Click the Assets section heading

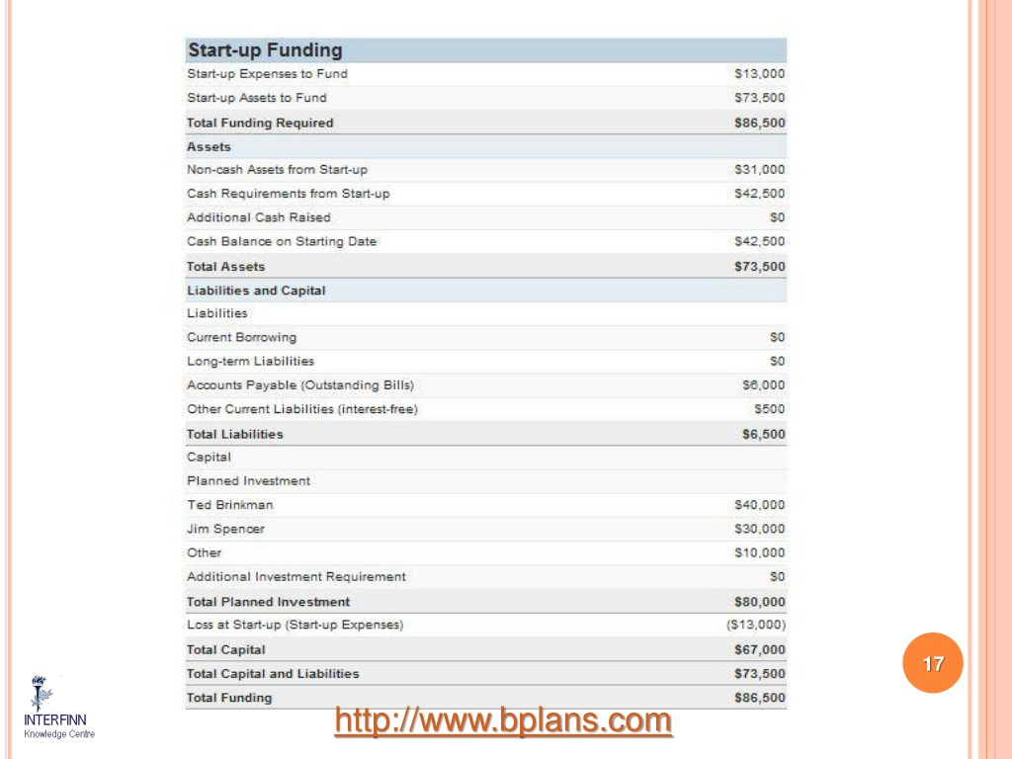tap(209, 146)
